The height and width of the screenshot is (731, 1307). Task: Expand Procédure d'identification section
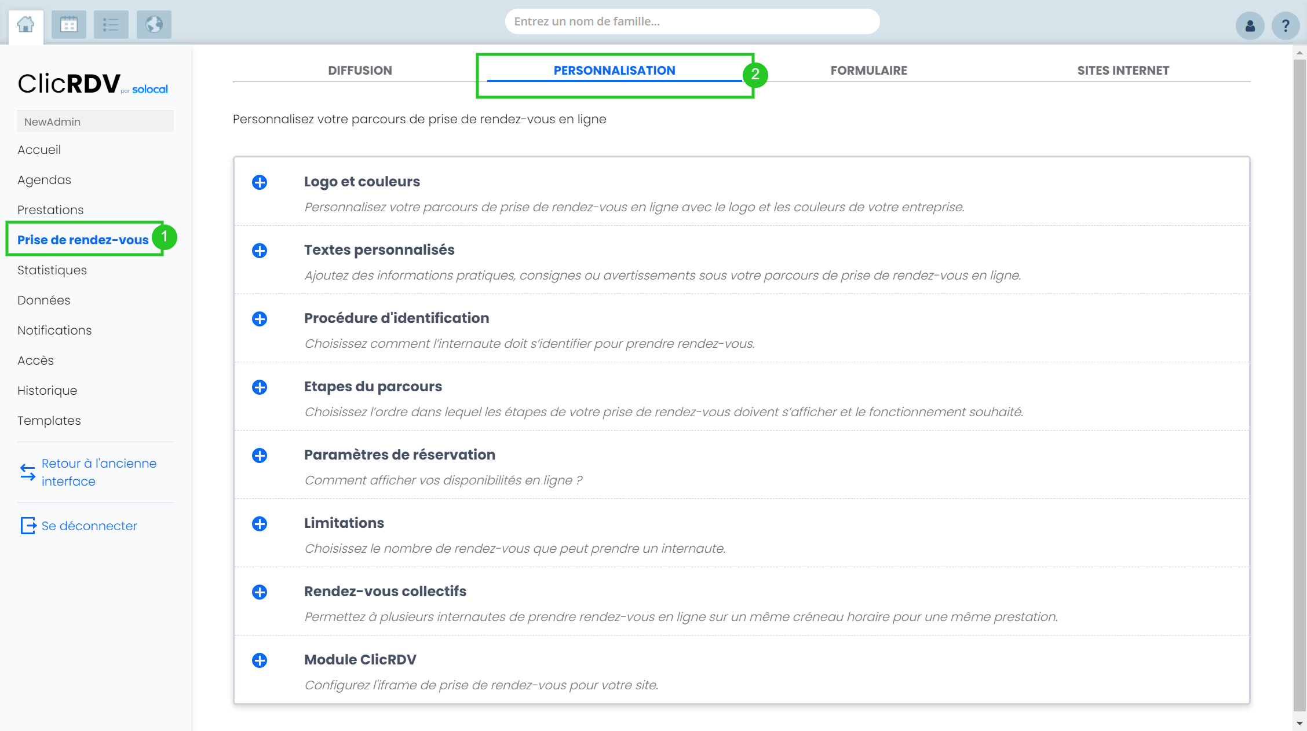click(260, 319)
